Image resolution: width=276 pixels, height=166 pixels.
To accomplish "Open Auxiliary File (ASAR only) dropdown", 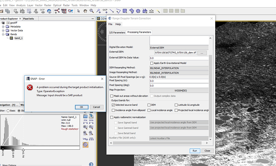I will click(x=179, y=138).
